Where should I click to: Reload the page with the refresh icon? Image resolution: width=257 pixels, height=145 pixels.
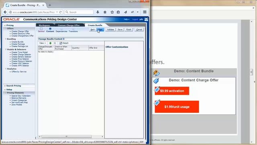[x=60, y=12]
